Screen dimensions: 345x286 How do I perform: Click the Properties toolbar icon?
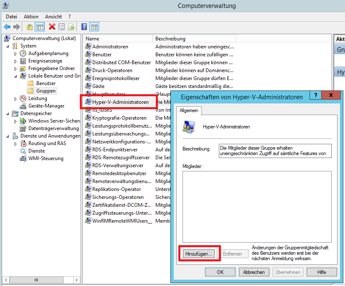click(x=62, y=27)
